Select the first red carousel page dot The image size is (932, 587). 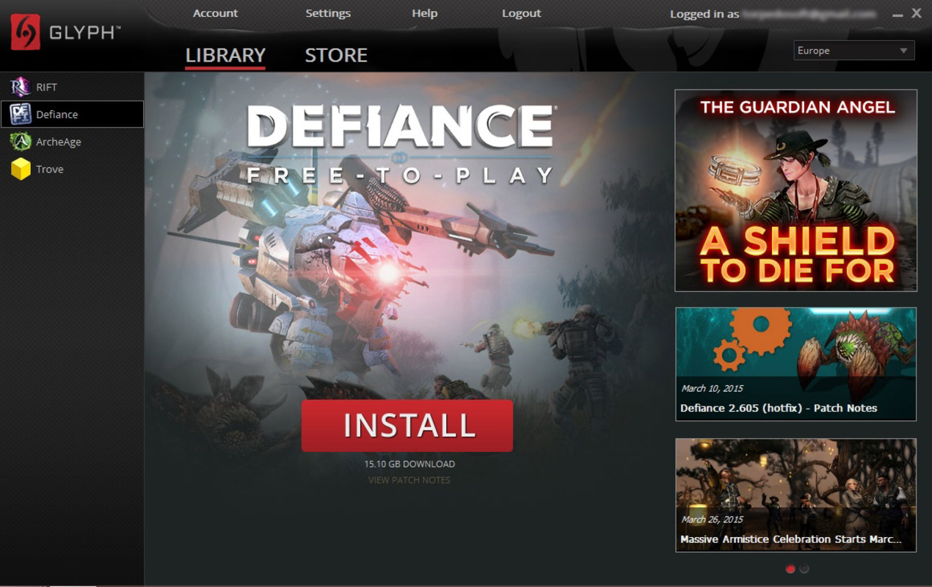(790, 569)
